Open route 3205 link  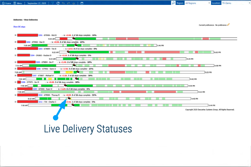(38, 62)
